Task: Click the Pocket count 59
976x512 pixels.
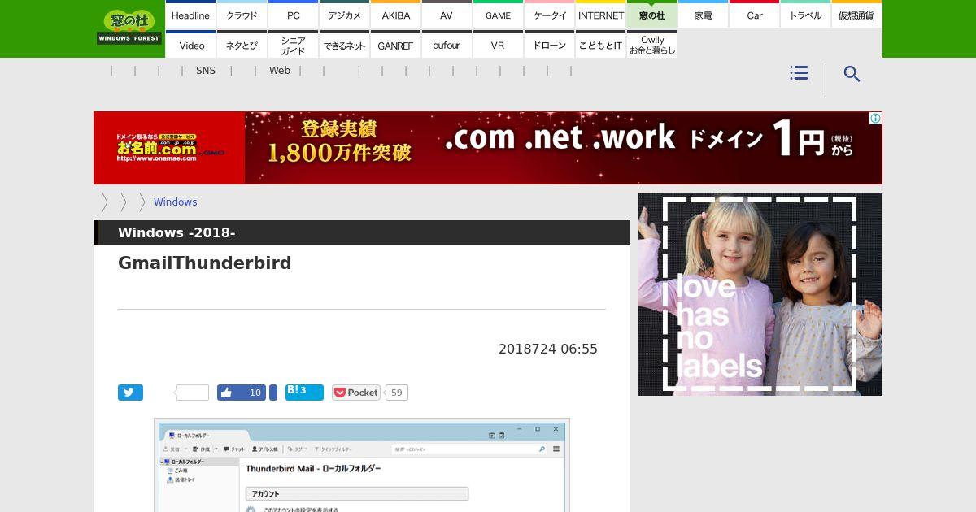Action: (396, 393)
